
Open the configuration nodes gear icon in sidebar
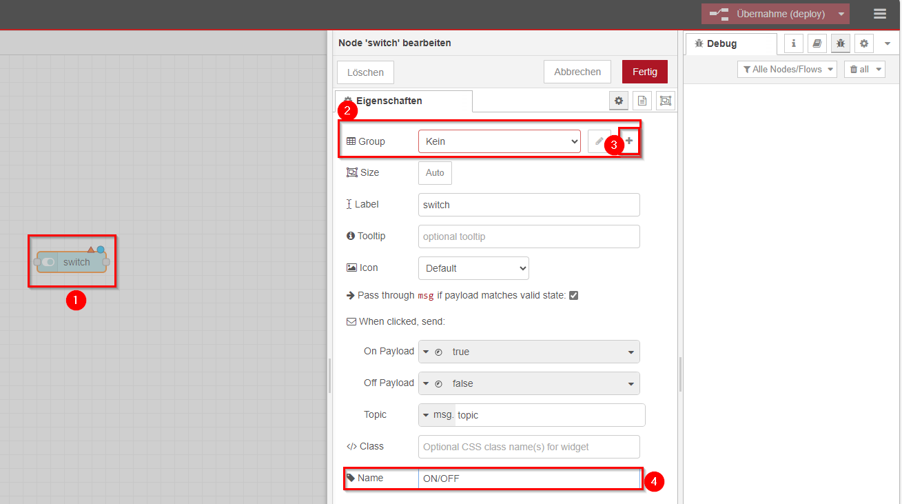pyautogui.click(x=863, y=43)
